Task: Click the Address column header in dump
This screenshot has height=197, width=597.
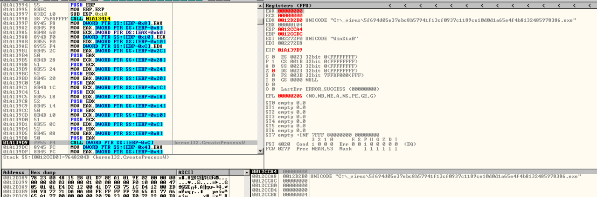Action: pyautogui.click(x=14, y=172)
